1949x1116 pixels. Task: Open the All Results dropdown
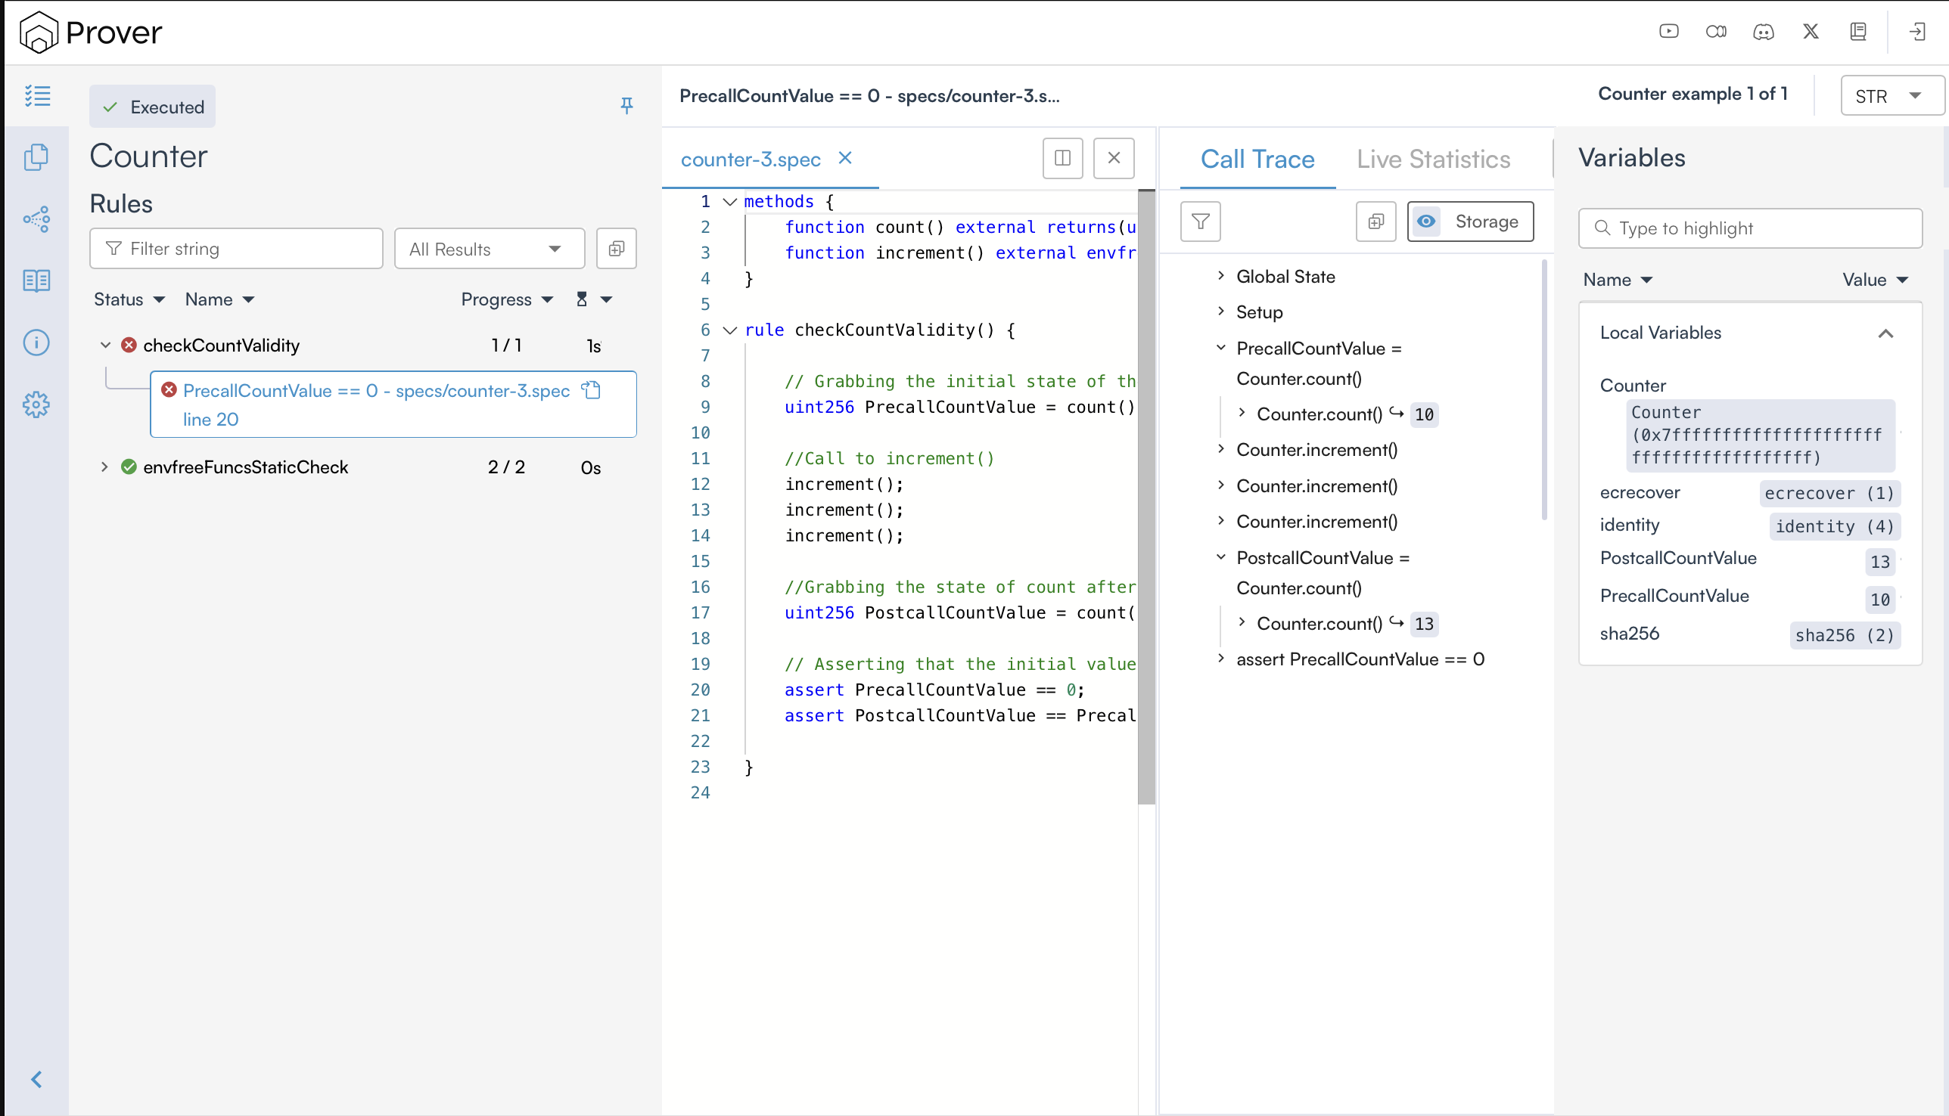pyautogui.click(x=489, y=249)
